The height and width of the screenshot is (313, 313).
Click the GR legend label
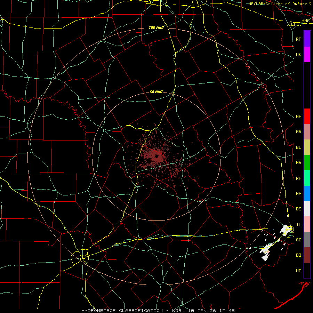pos(298,131)
